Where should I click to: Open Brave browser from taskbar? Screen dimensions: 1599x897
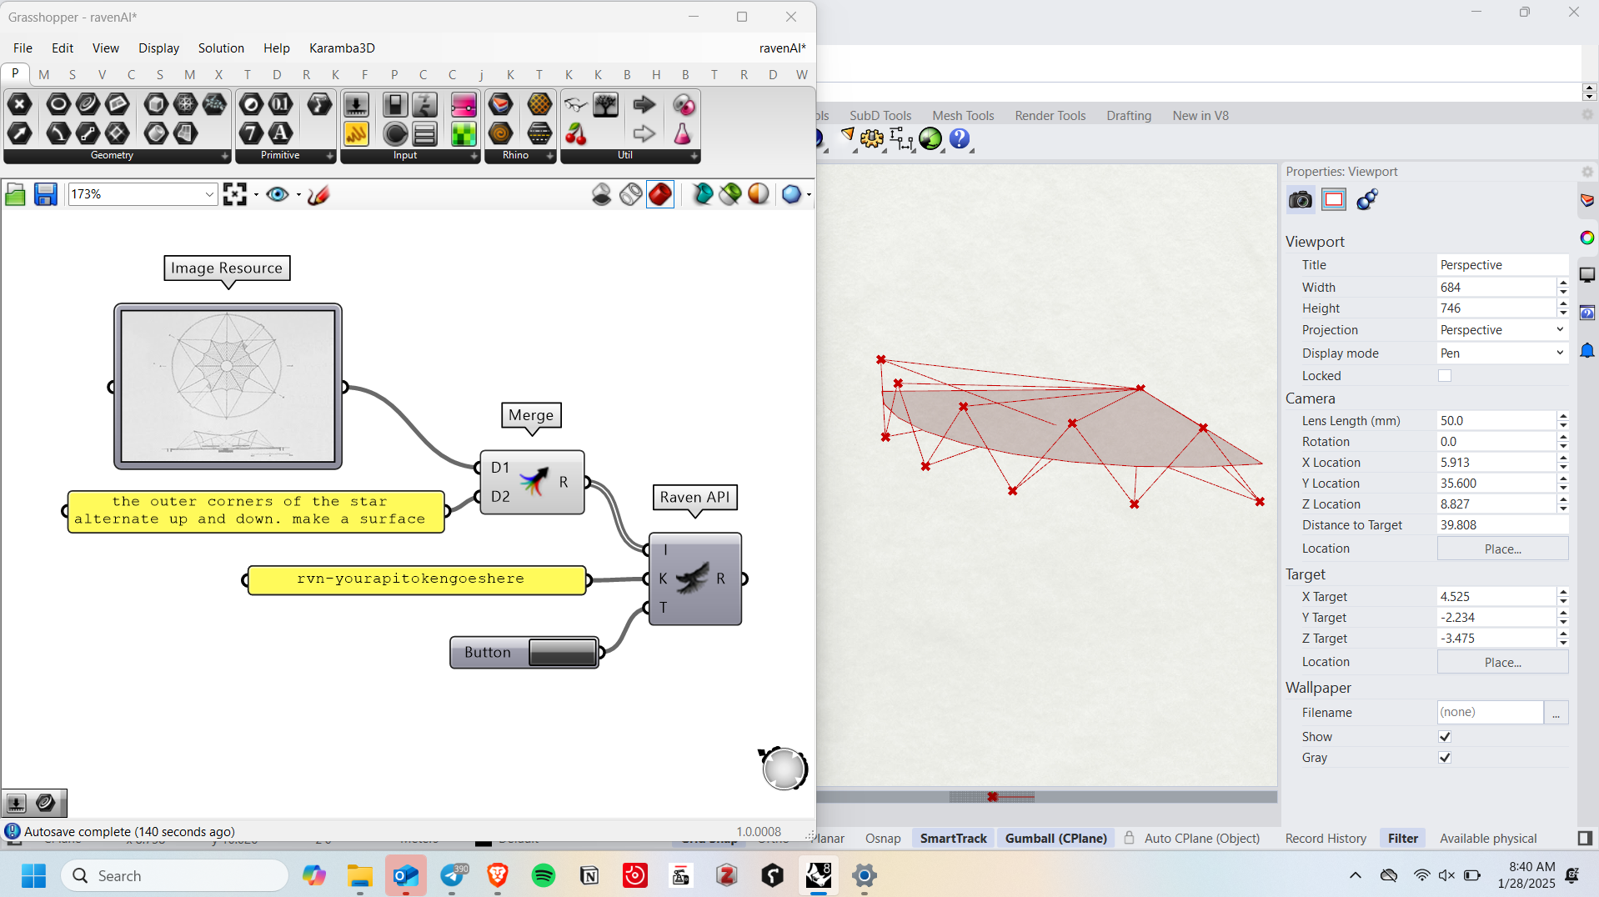pyautogui.click(x=498, y=875)
